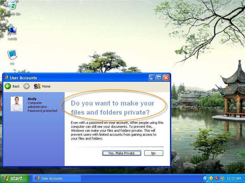
Task: Click the Home label in the toolbar
Action: (46, 86)
